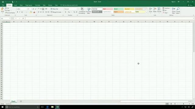Click the Increase Decimal icon

pos(74,12)
